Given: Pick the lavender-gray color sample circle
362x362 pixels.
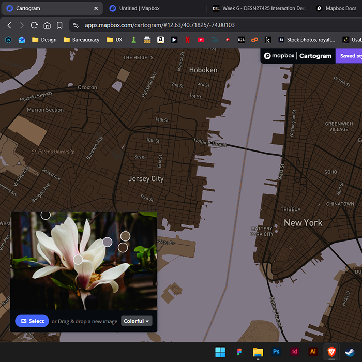Looking at the screenshot, I should click(107, 242).
